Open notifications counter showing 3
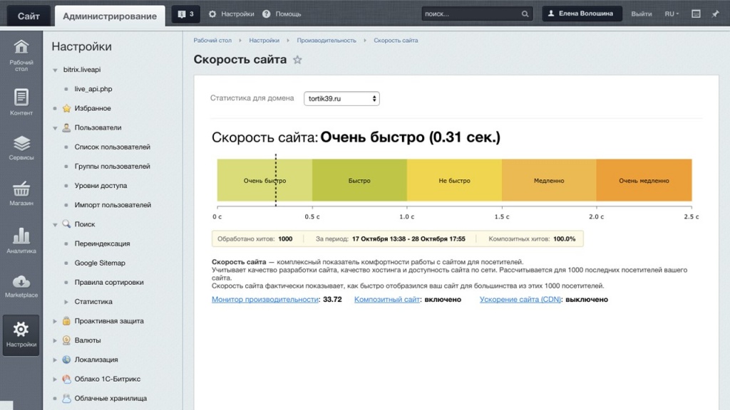Screen dimensions: 730x410 (186, 14)
